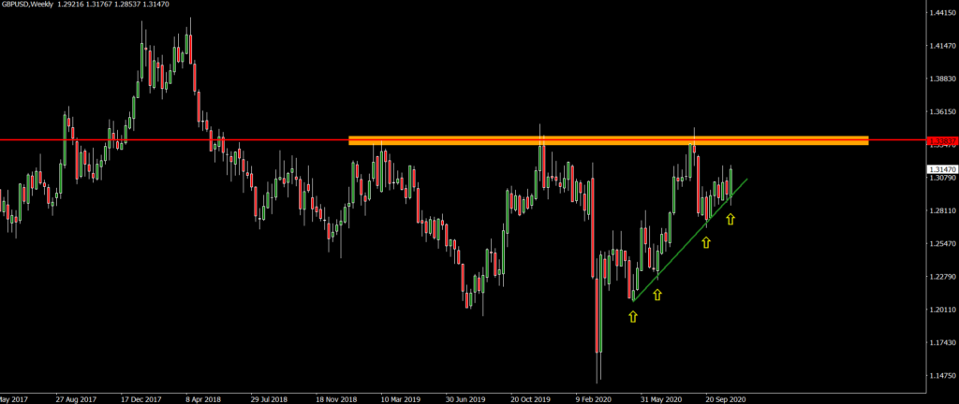Click the lowest yellow up arrow marker

pos(633,317)
